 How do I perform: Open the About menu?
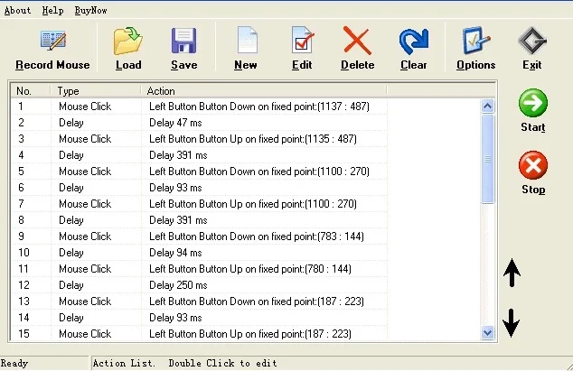[17, 10]
